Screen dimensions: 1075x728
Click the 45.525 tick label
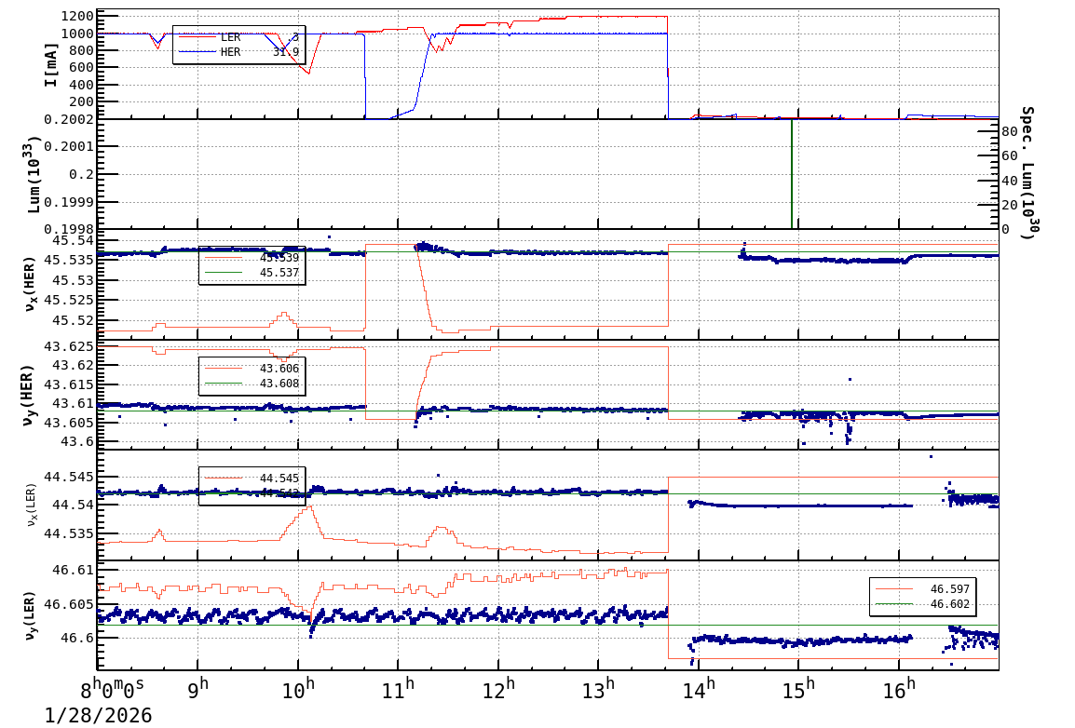point(69,300)
